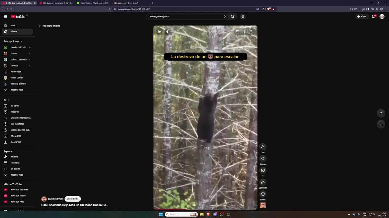Open Música in Explorar
Image resolution: width=389 pixels, height=218 pixels.
pos(17,157)
